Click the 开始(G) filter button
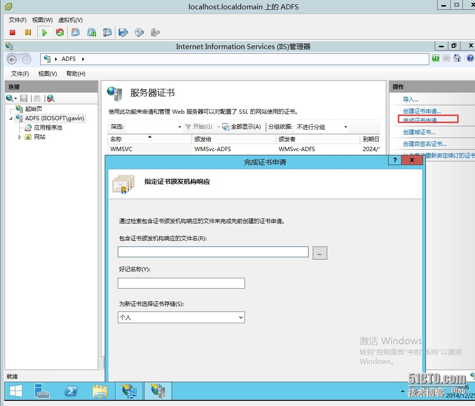 point(199,127)
